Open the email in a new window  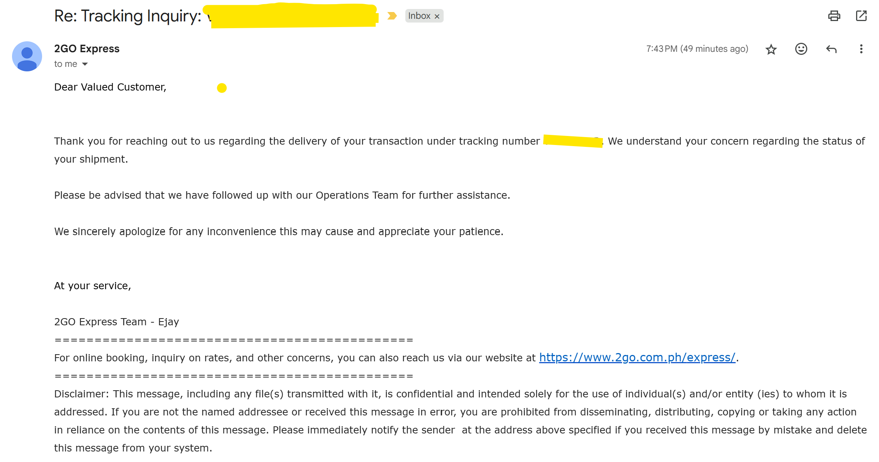(861, 16)
